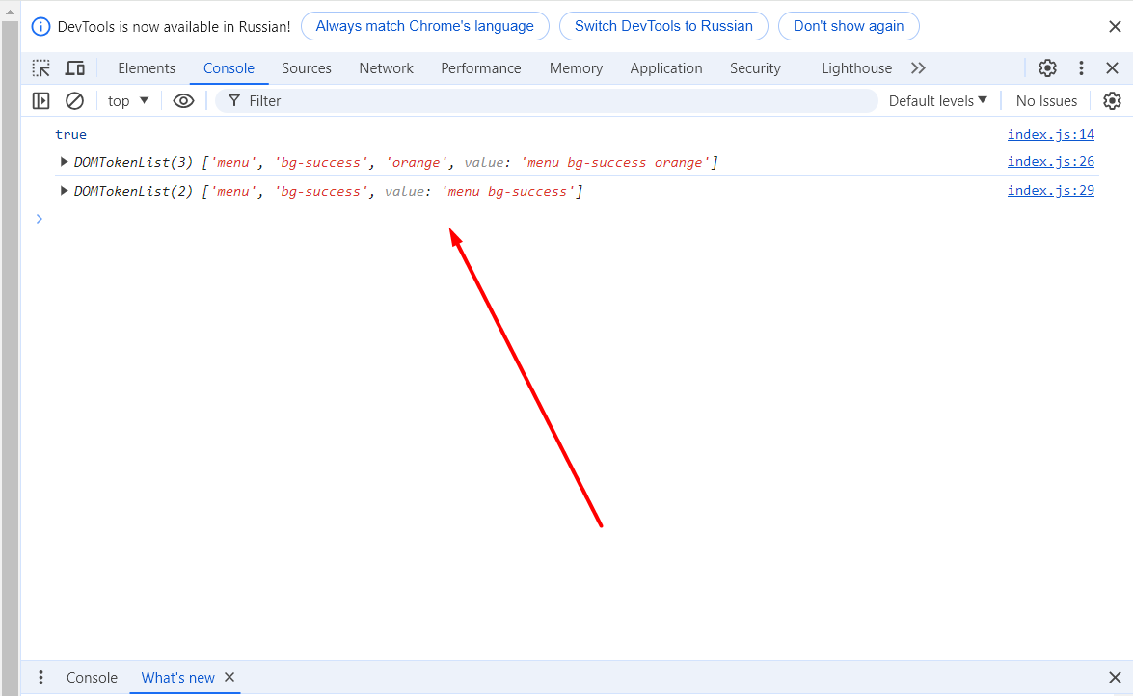Clear the console

tap(74, 100)
